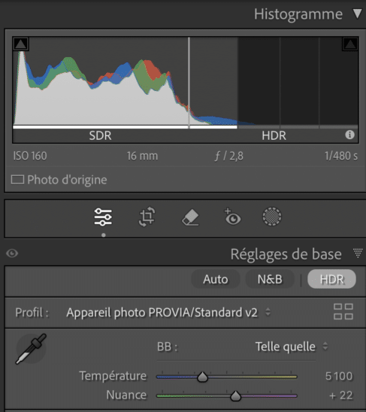Click the histogram HDR info icon
Viewport: 366px width, 412px height.
pos(349,135)
